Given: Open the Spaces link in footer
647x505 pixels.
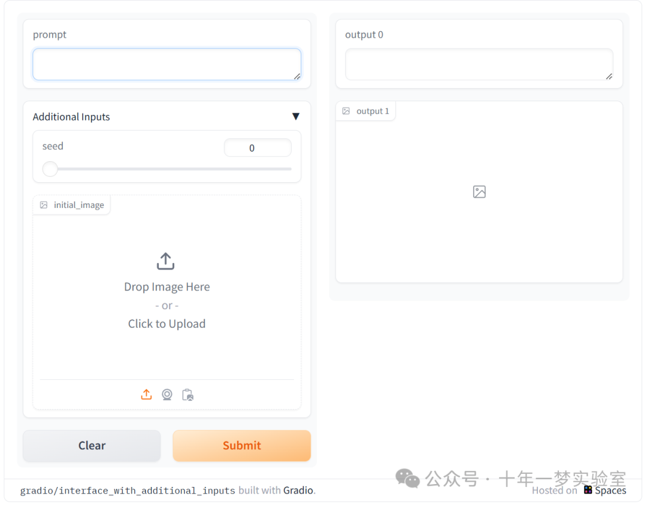Looking at the screenshot, I should pos(610,490).
